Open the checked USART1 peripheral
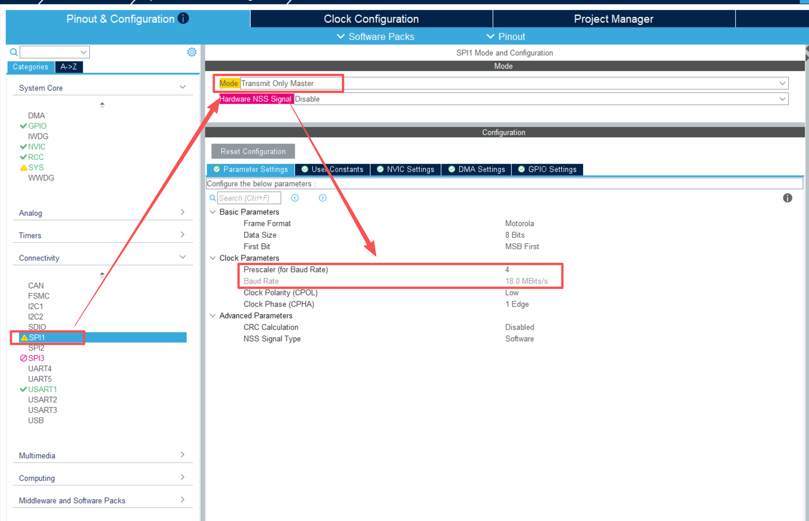Image resolution: width=809 pixels, height=521 pixels. click(x=38, y=389)
